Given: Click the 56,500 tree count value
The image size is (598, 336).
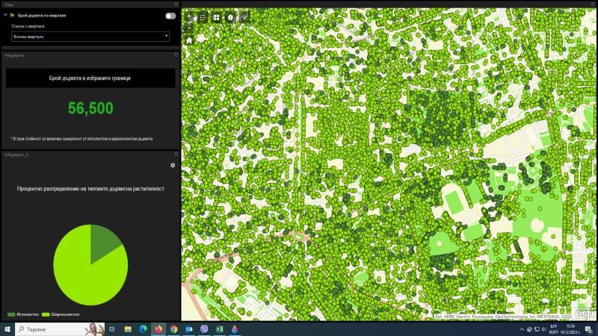Looking at the screenshot, I should click(90, 108).
